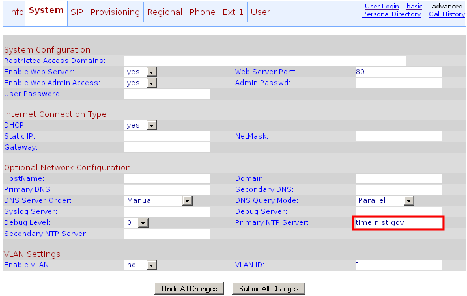
Task: Click the Submit All Changes button
Action: click(269, 288)
